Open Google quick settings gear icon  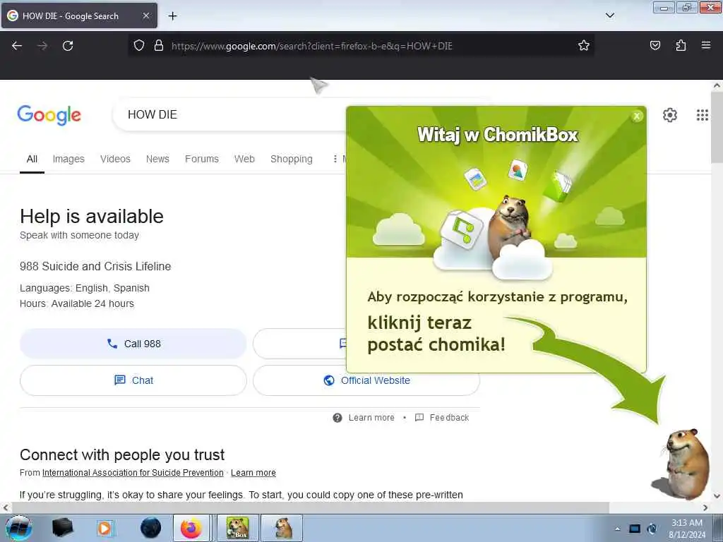pos(669,115)
